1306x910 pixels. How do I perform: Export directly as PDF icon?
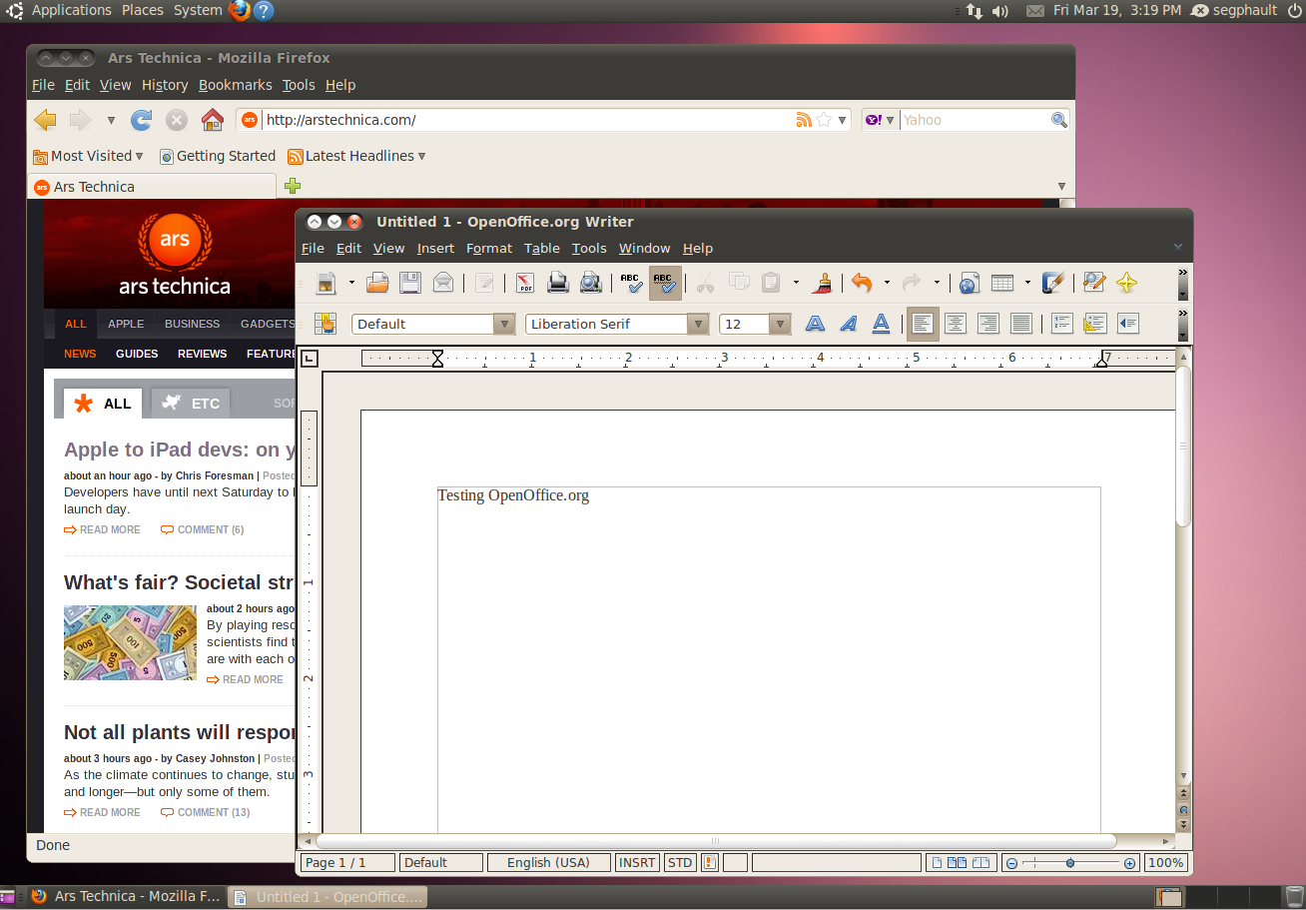[x=525, y=284]
